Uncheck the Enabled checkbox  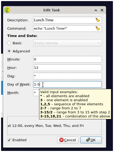9,140
